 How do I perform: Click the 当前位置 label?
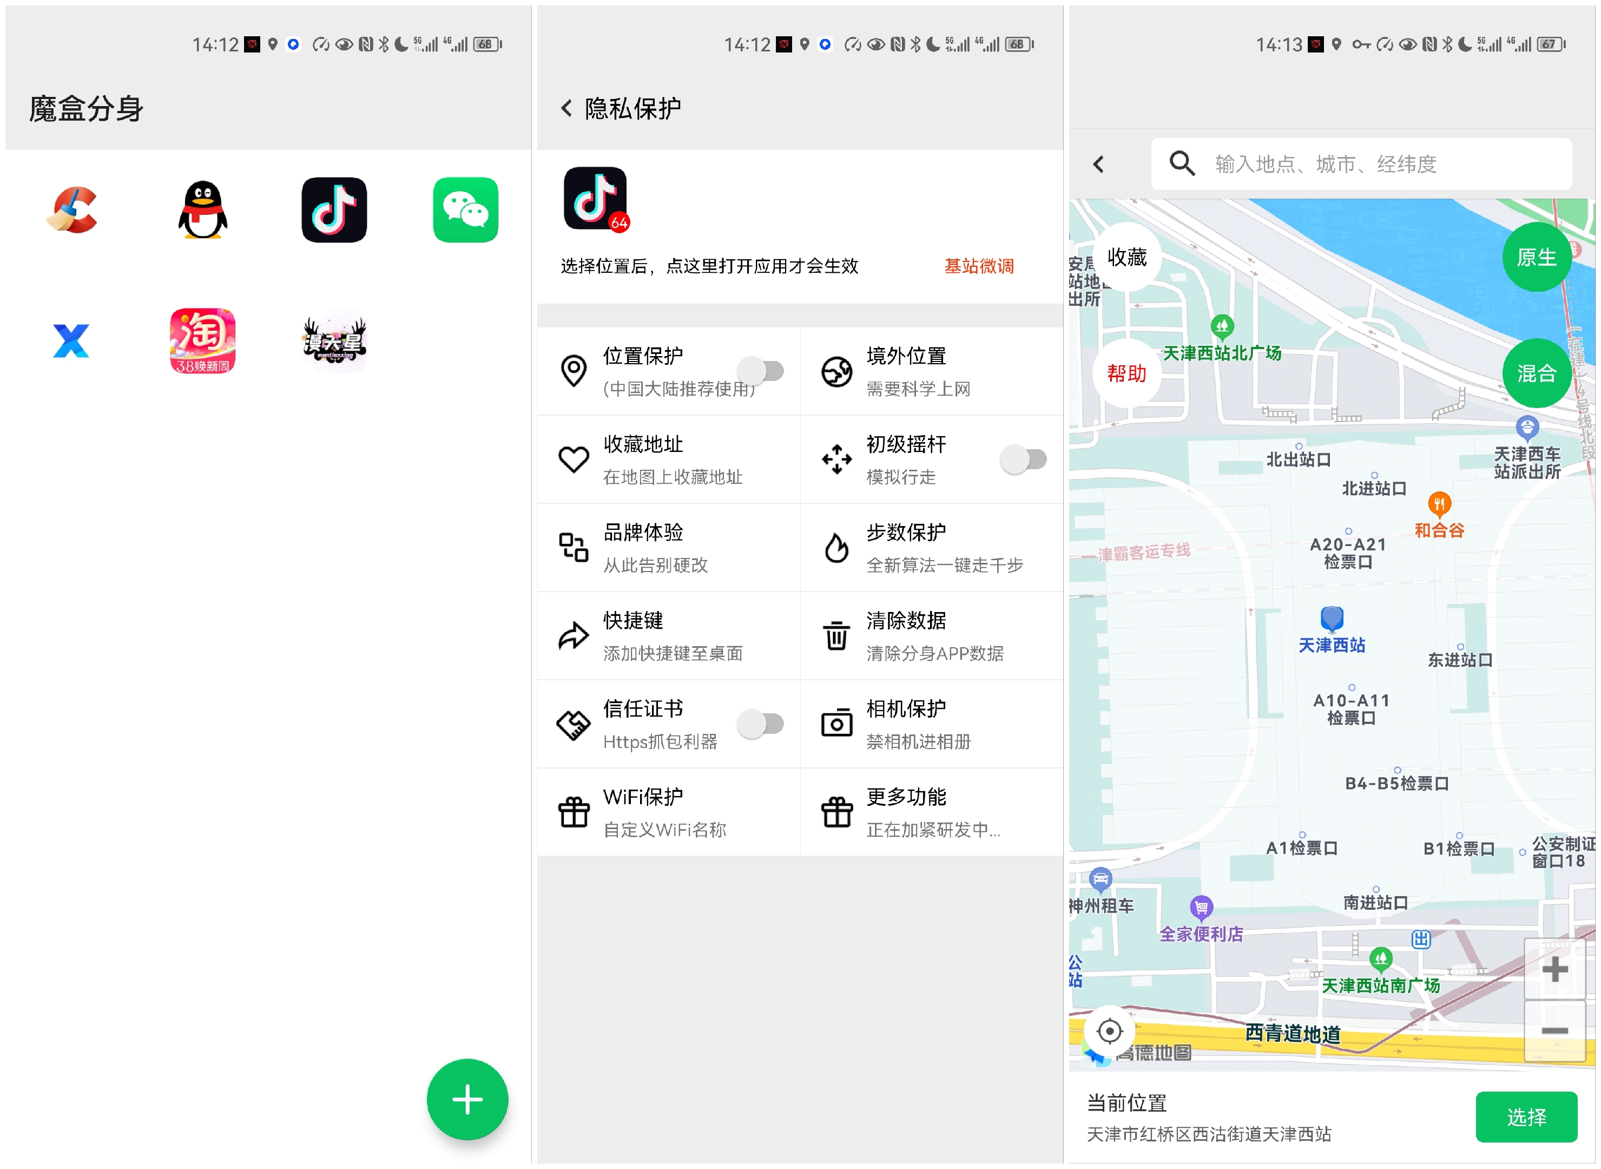click(x=1126, y=1102)
